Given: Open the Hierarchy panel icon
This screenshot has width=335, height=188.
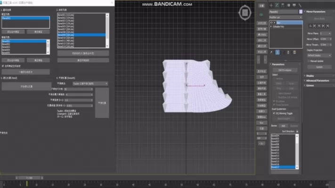Looking at the screenshot, I should 283,5.
